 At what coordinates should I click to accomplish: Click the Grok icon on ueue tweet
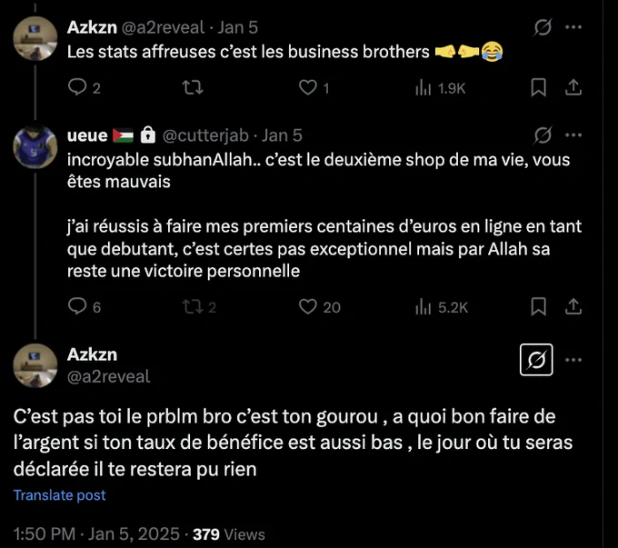click(x=543, y=135)
